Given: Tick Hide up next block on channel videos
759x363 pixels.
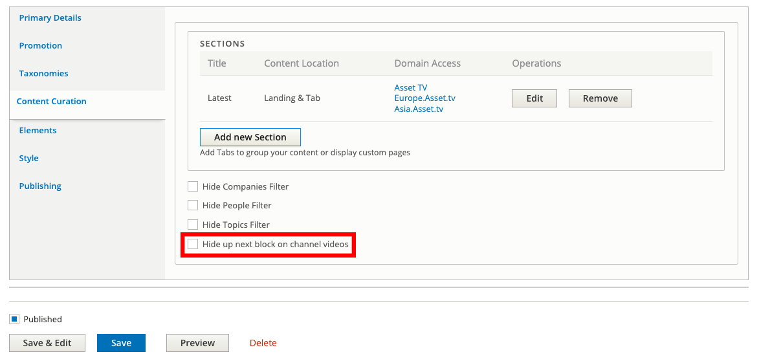Looking at the screenshot, I should click(193, 244).
